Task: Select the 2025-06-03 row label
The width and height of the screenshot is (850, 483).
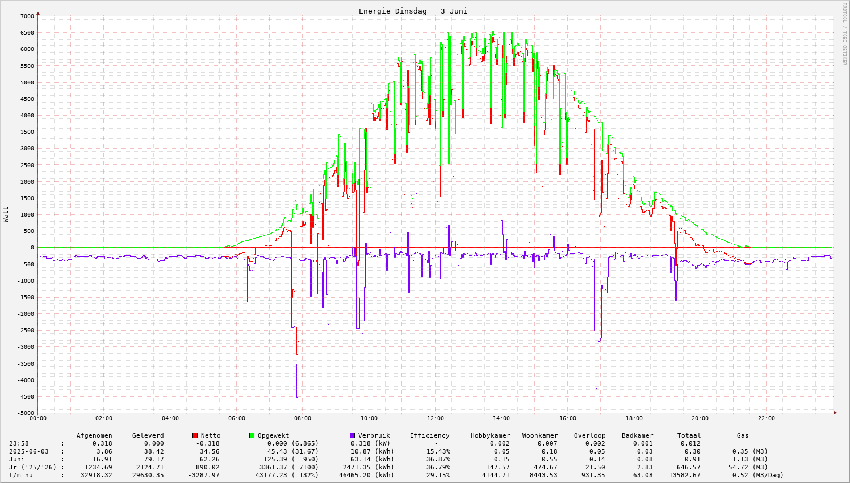Action: point(29,451)
